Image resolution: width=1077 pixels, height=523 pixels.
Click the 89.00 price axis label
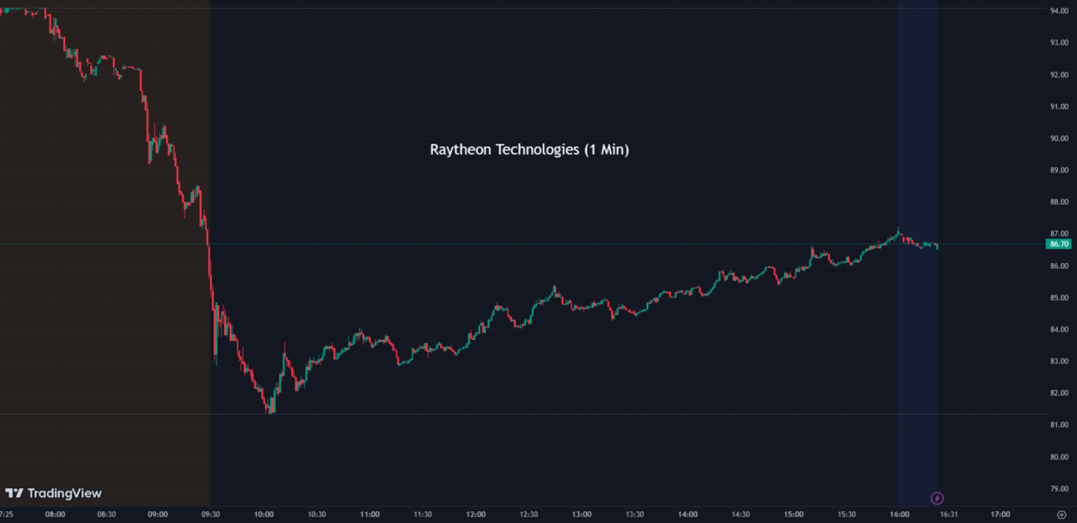(1059, 170)
